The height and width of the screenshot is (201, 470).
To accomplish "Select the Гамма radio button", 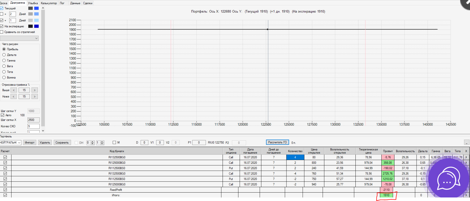I will coord(4,61).
